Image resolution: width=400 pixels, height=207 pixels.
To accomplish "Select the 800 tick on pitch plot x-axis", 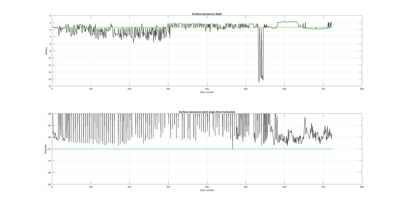I will [x=362, y=187].
